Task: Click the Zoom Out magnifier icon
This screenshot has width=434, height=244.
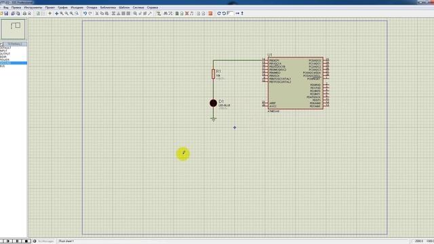Action: tap(66, 14)
